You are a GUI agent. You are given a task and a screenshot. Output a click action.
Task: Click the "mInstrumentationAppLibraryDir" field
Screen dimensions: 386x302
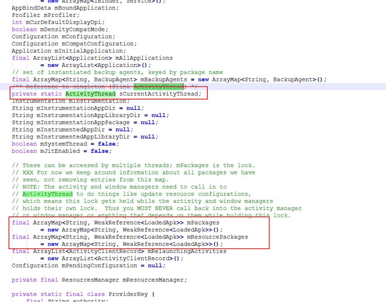tap(89, 115)
